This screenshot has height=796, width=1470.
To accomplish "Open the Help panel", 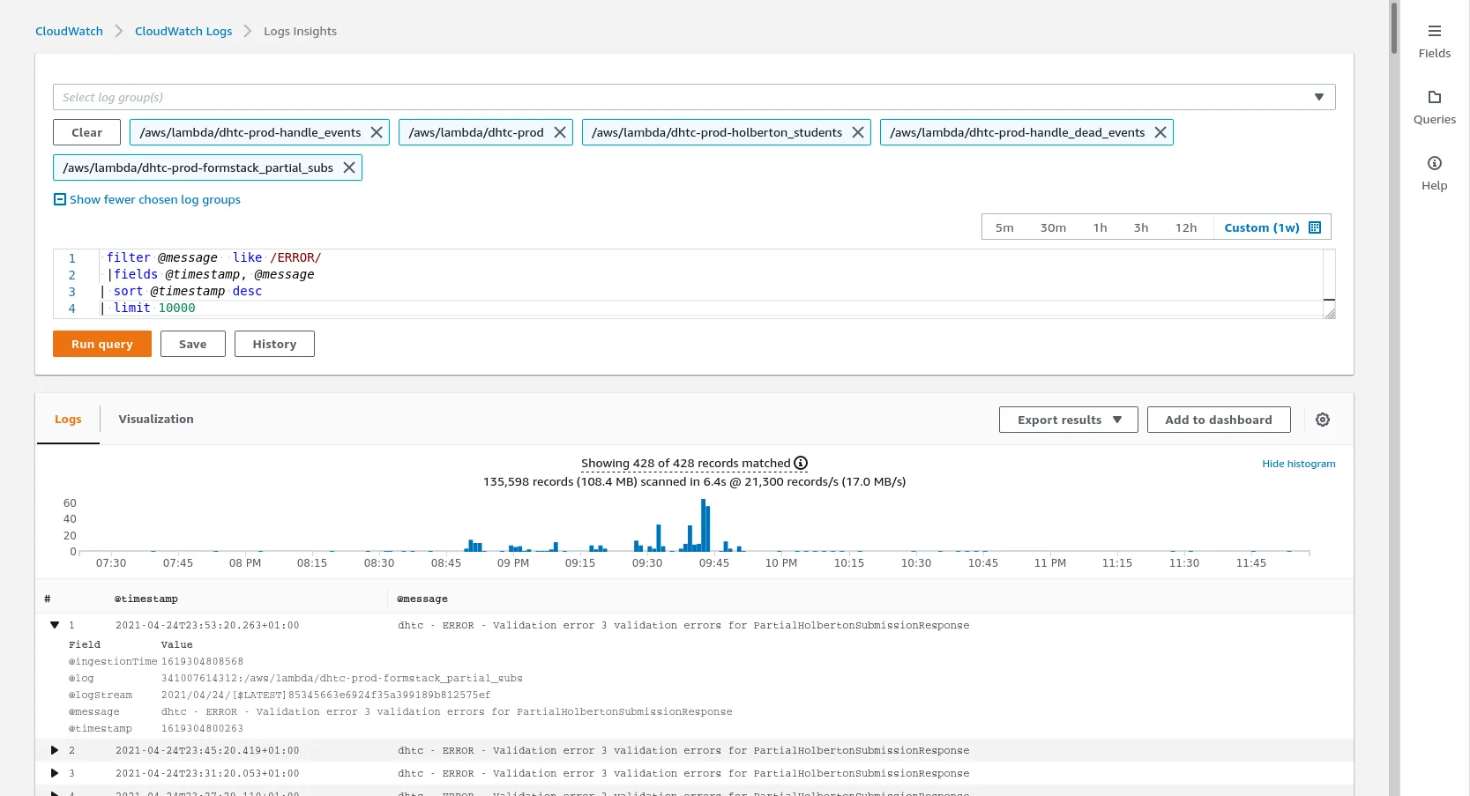I will point(1434,174).
